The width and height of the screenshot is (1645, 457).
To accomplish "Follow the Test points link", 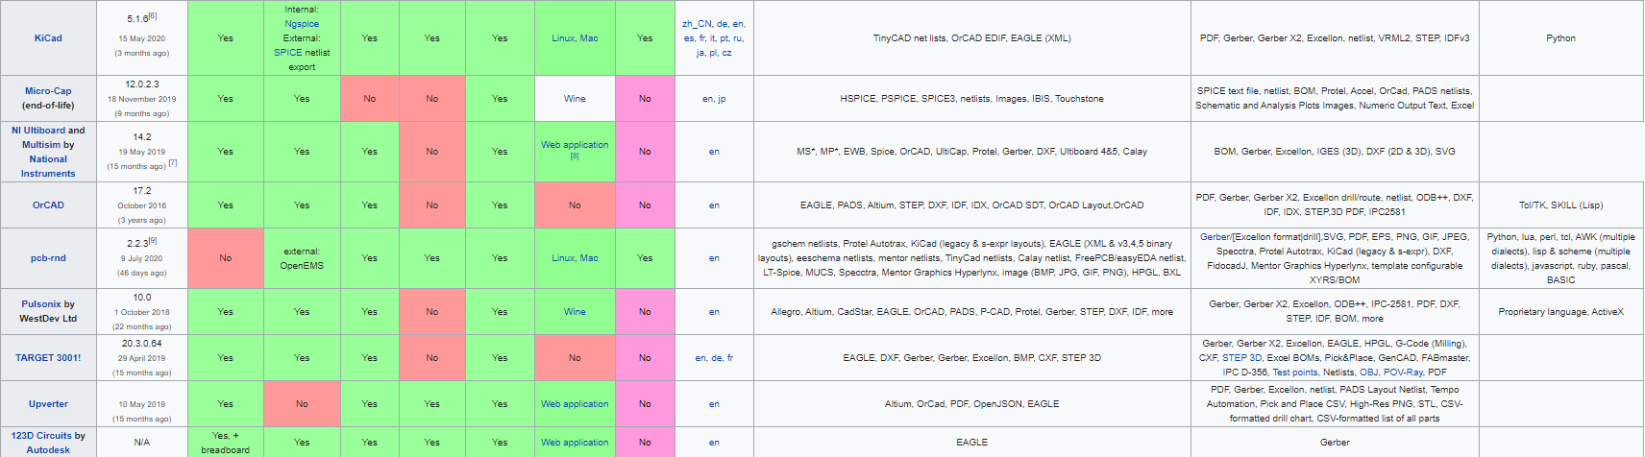I will pos(1295,373).
